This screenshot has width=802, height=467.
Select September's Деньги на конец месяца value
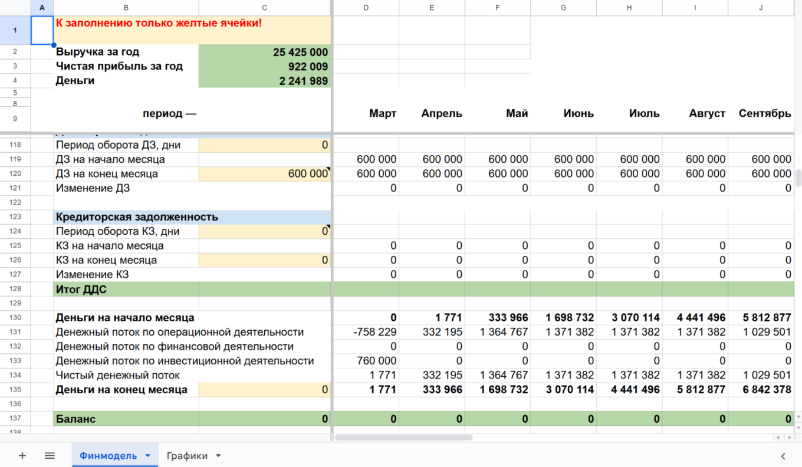761,390
